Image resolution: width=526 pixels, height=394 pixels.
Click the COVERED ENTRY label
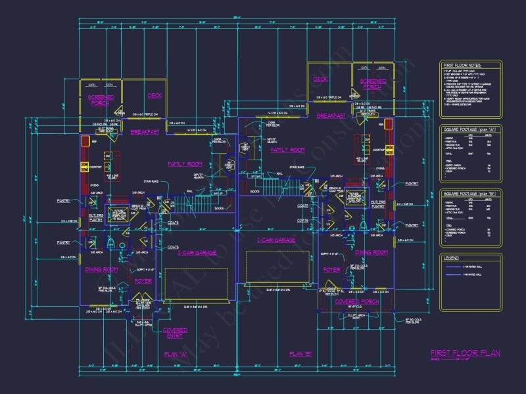[175, 333]
